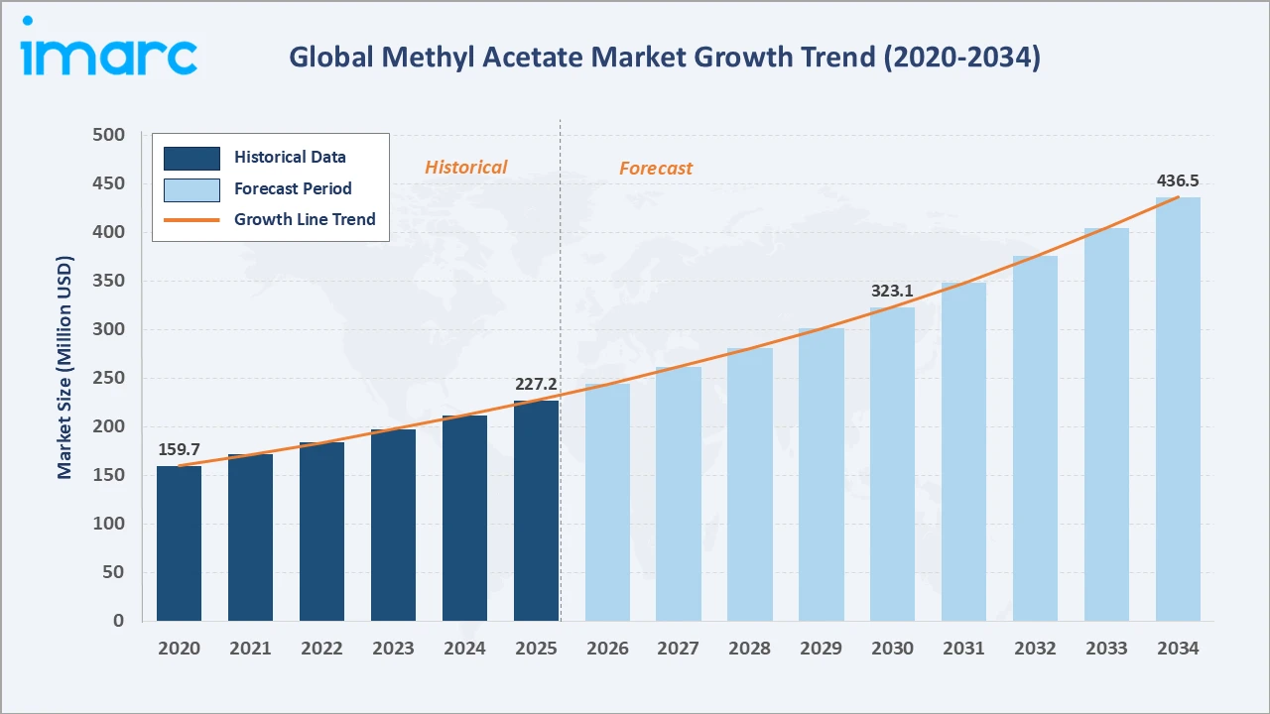The height and width of the screenshot is (714, 1270).
Task: Click the 450 y-axis tick label
Action: (109, 183)
